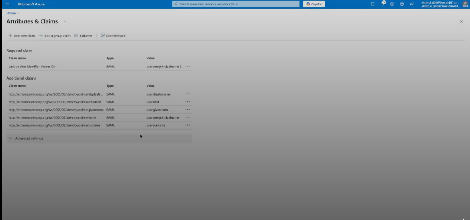The image size is (470, 220).
Task: Click the Help question mark icon
Action: [402, 4]
